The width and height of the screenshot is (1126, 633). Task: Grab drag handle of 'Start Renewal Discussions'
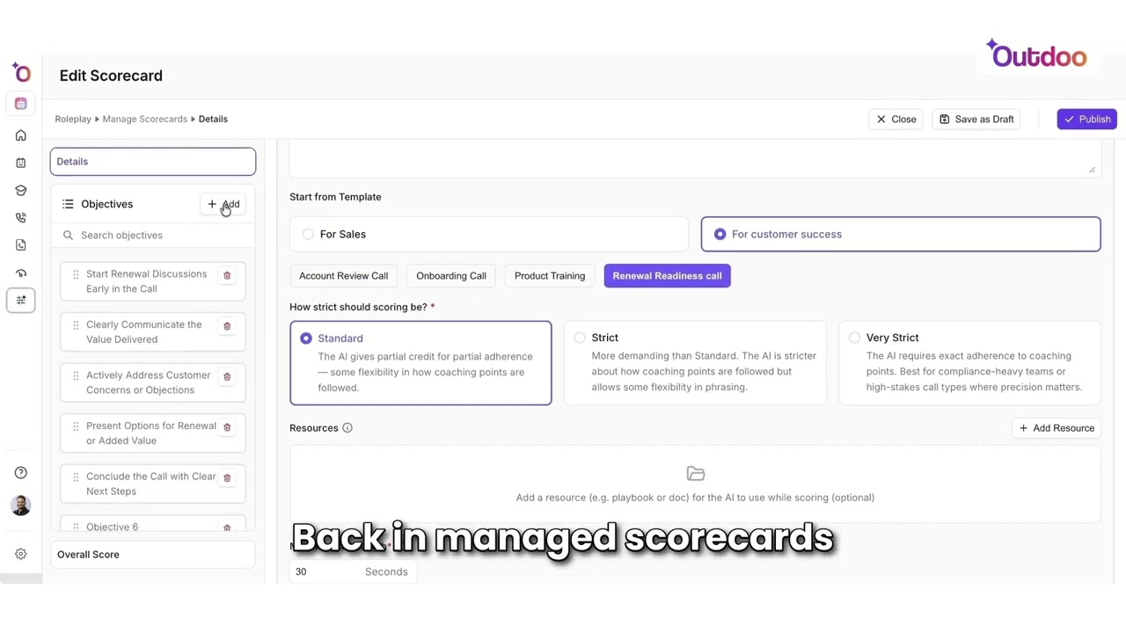click(76, 274)
